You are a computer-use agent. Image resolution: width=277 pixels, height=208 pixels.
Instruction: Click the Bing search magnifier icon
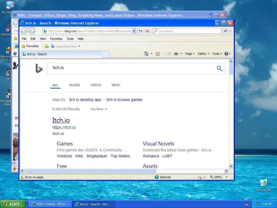[219, 69]
